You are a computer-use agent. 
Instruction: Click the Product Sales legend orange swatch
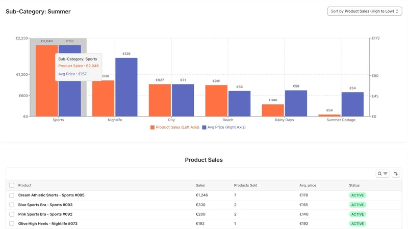point(152,127)
